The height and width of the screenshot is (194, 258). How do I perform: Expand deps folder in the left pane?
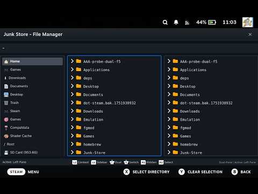point(72,78)
